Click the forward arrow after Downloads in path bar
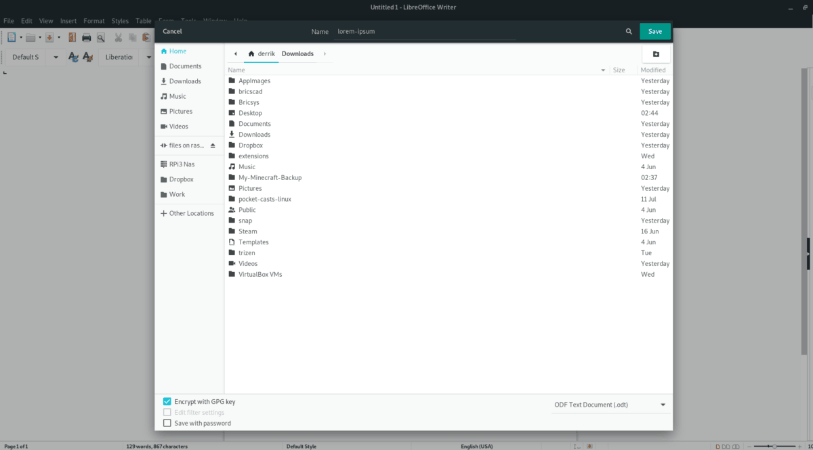The width and height of the screenshot is (813, 450). point(325,53)
